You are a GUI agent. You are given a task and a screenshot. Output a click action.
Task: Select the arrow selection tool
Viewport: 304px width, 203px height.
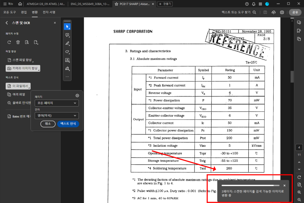(x=67, y=26)
